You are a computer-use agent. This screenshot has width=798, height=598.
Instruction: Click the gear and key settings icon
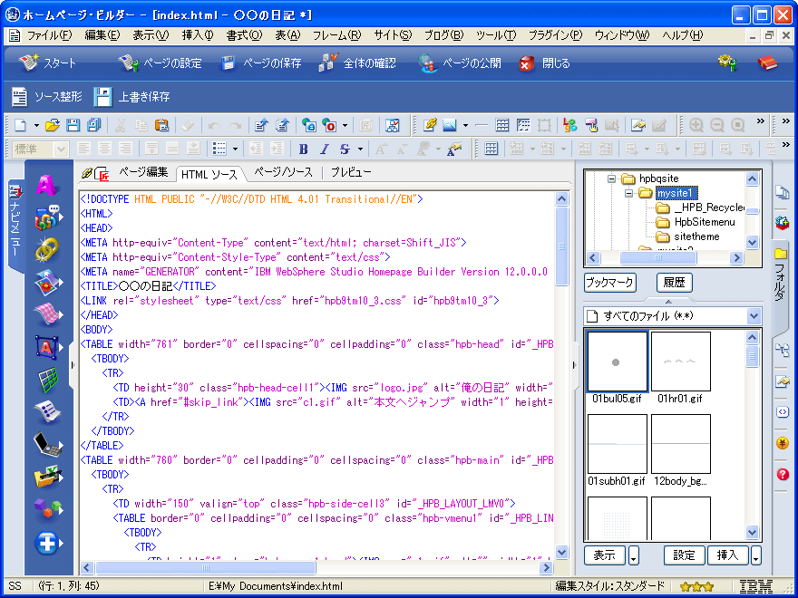728,63
